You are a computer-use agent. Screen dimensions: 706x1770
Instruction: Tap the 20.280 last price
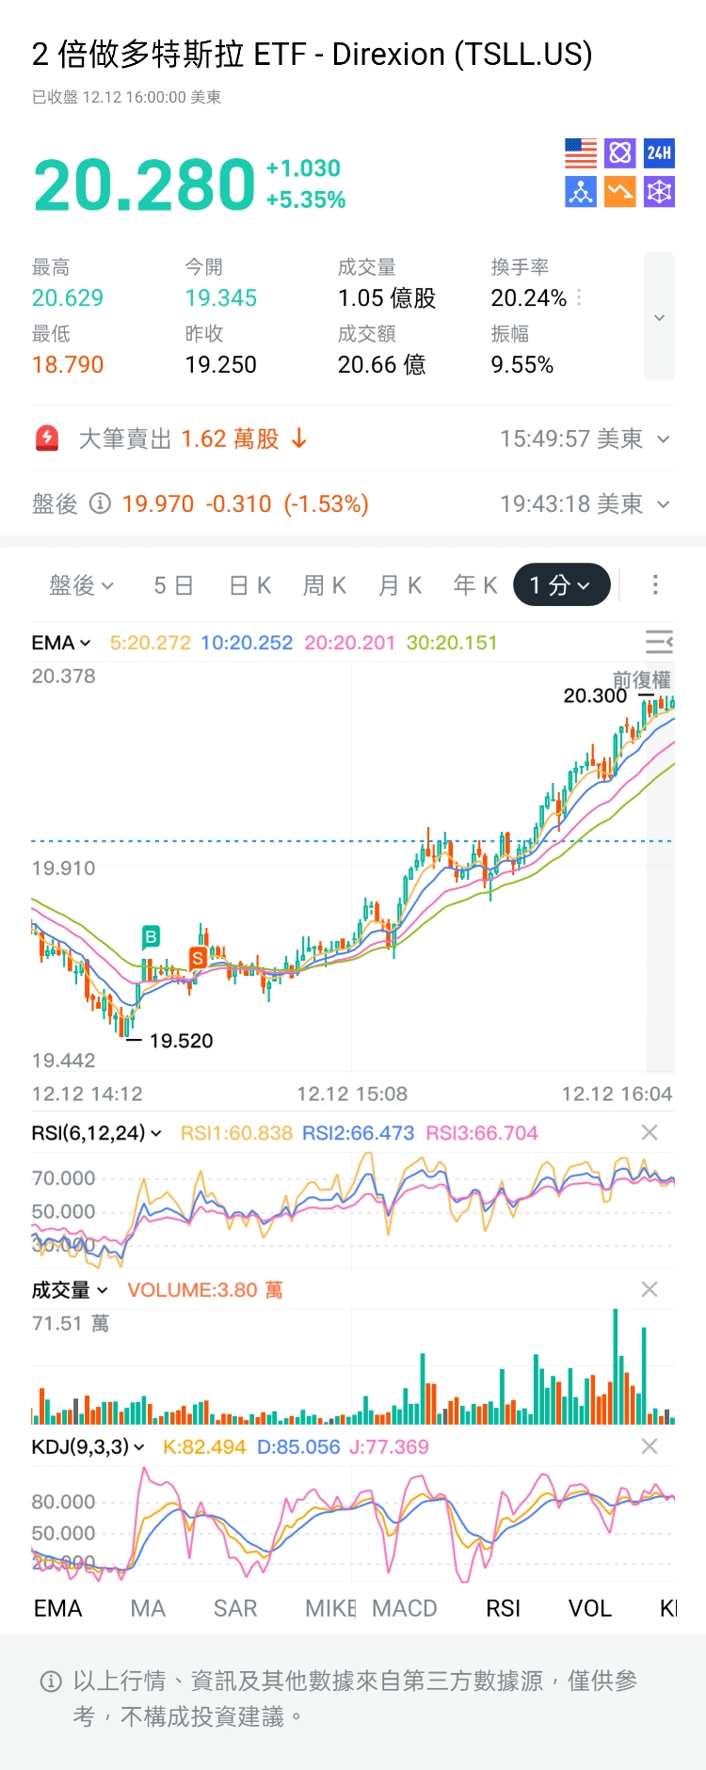tap(144, 184)
